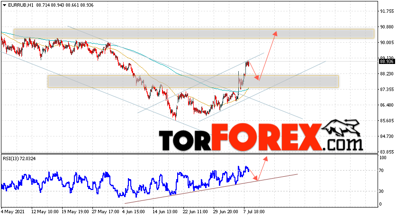Select the 14 Jun 13:00 date label
The height and width of the screenshot is (217, 397).
pos(165,212)
